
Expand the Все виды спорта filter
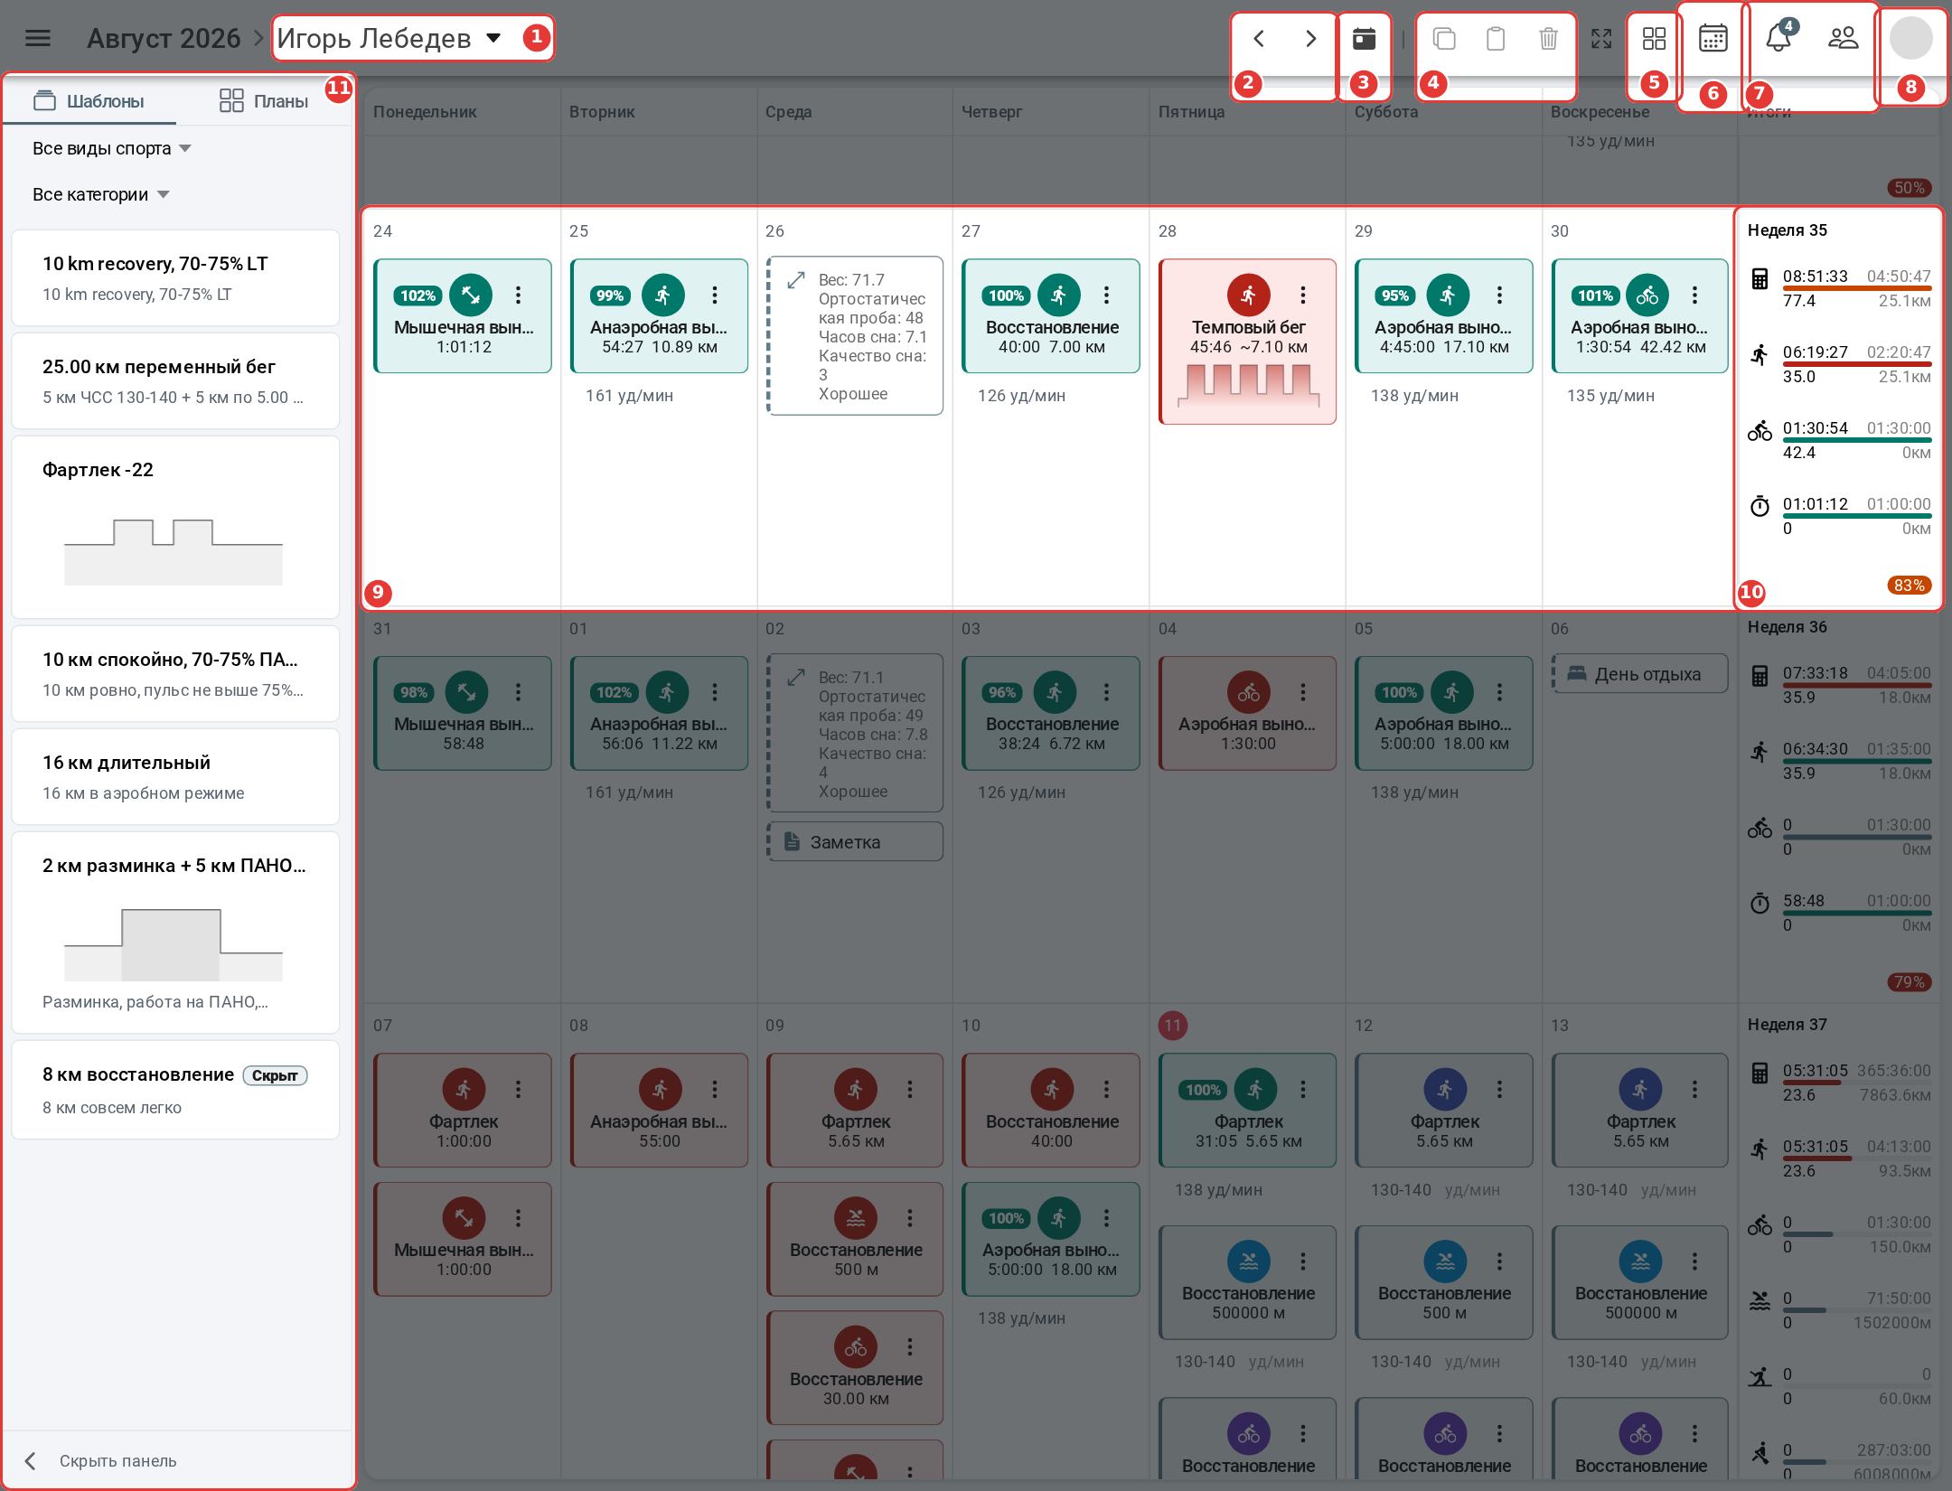pyautogui.click(x=112, y=148)
